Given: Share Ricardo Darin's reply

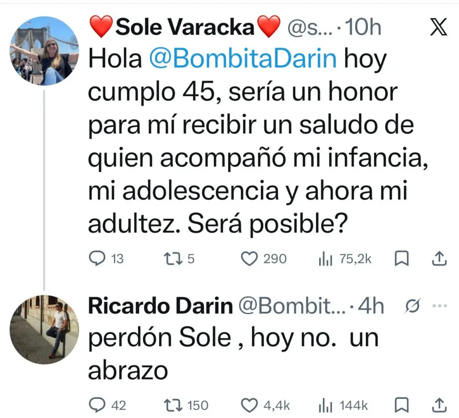Looking at the screenshot, I should [x=439, y=405].
